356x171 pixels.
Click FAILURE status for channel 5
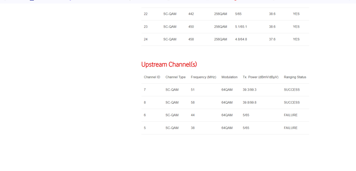(x=290, y=128)
